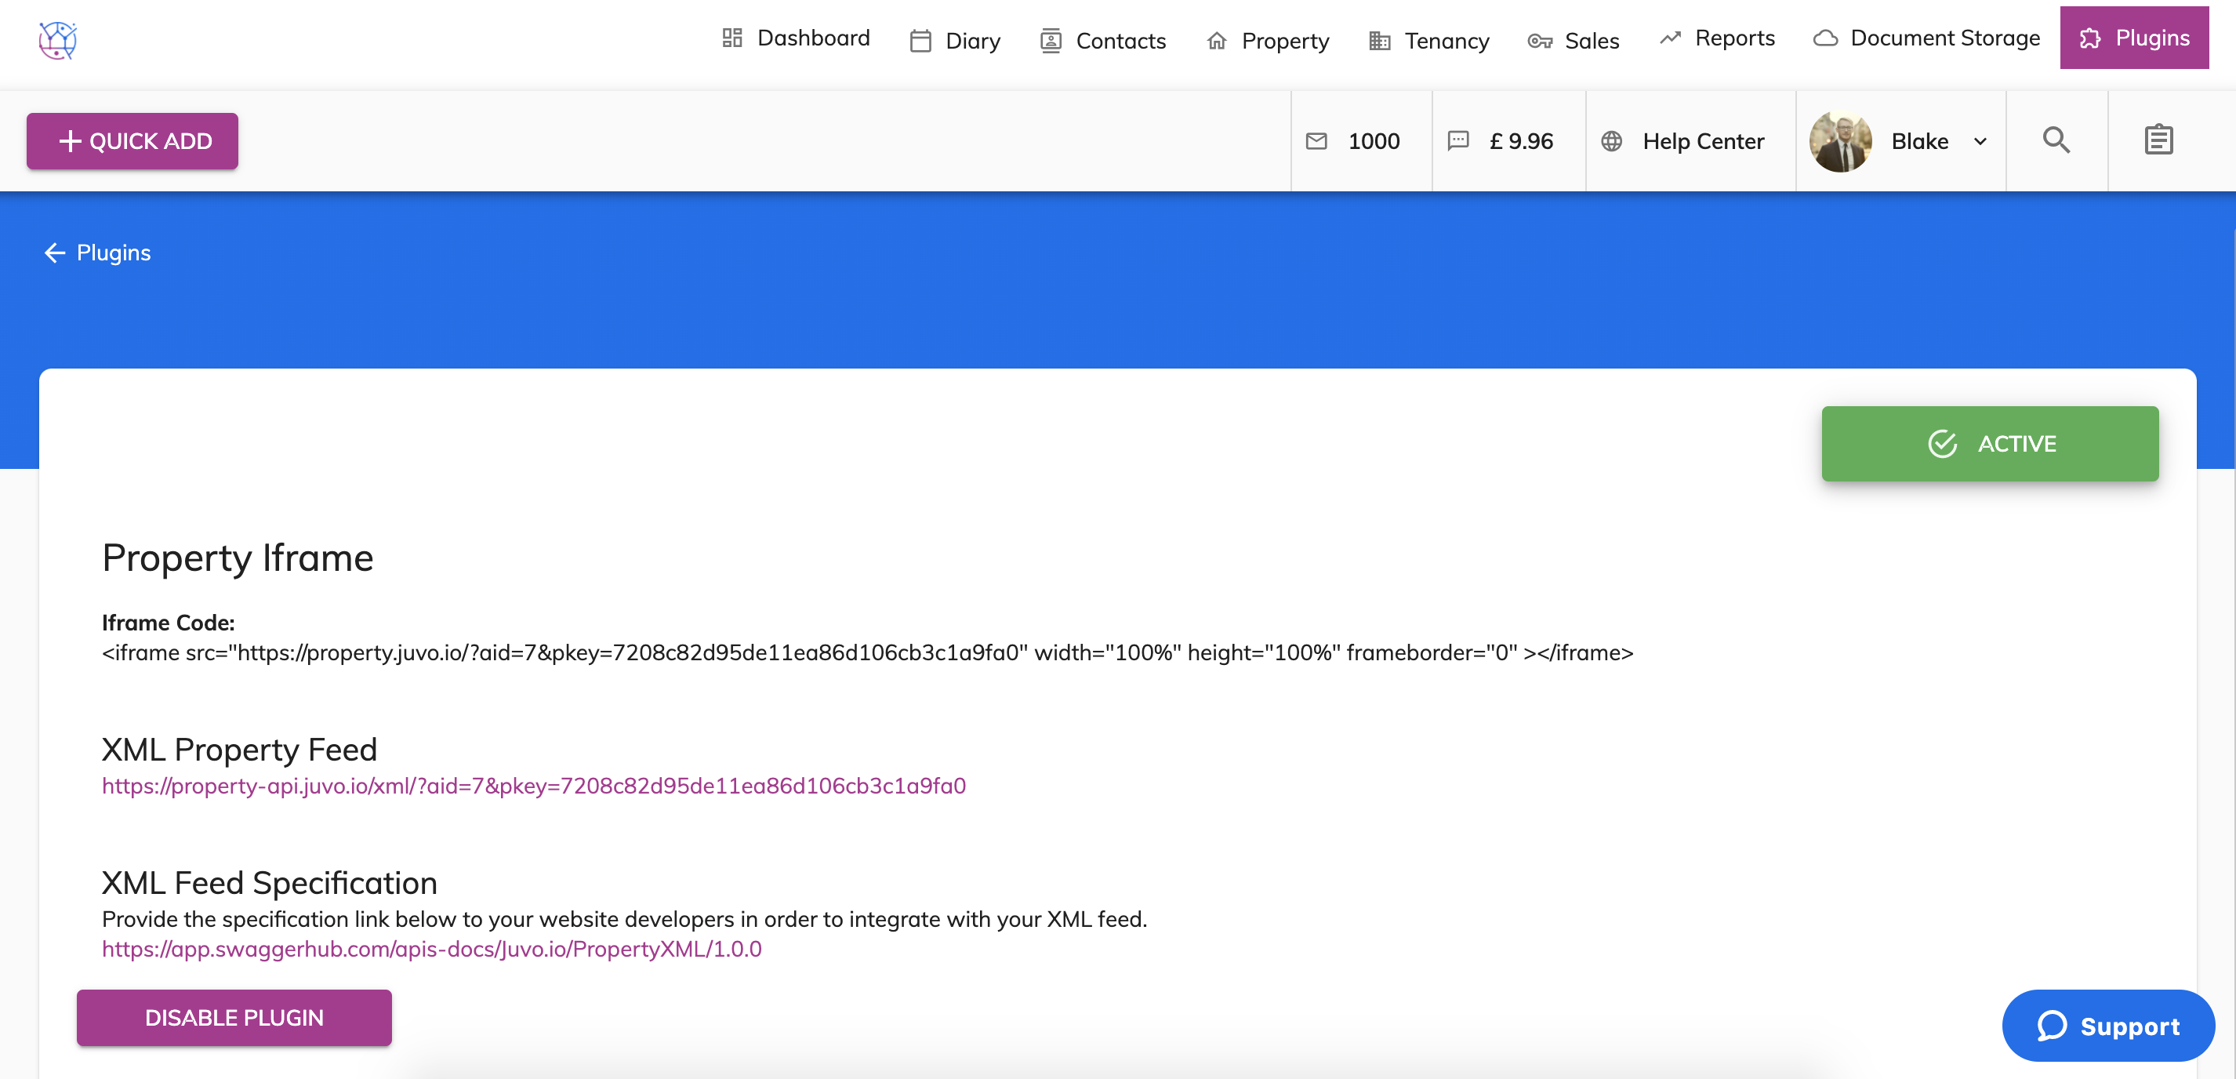
Task: Click the QUICK ADD button
Action: click(132, 140)
